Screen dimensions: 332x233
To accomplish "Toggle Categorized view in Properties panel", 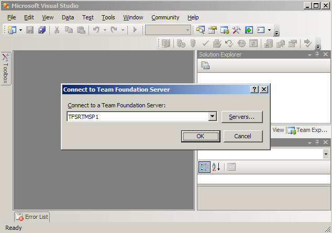I will click(204, 167).
